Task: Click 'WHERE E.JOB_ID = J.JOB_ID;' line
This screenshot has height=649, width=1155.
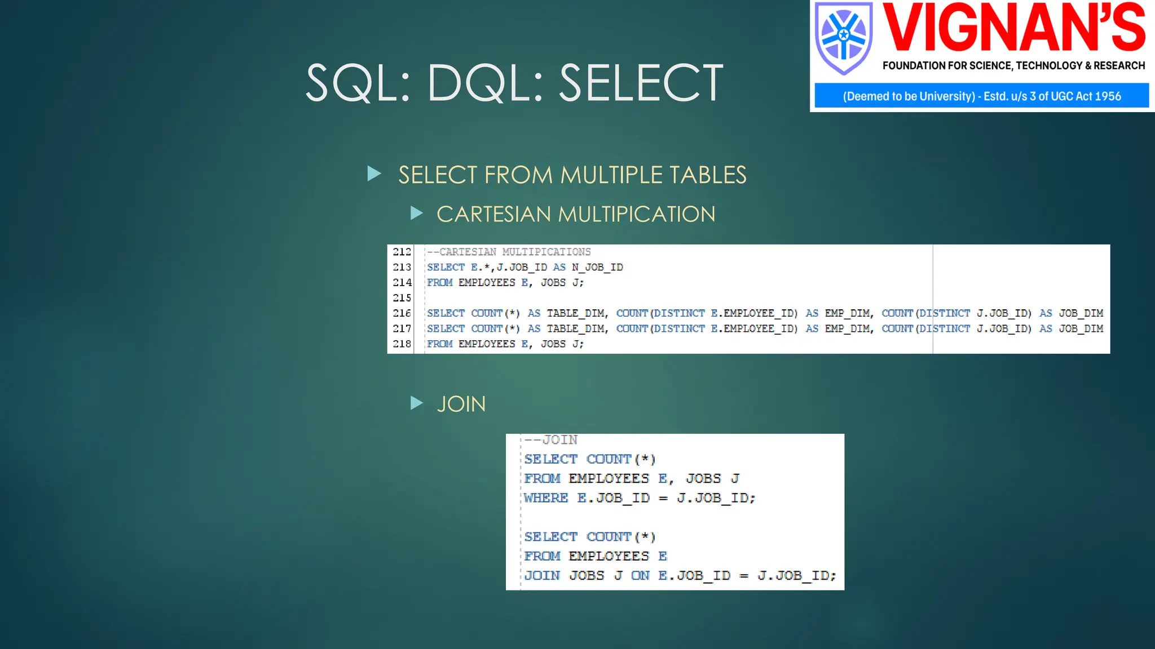Action: click(x=640, y=498)
